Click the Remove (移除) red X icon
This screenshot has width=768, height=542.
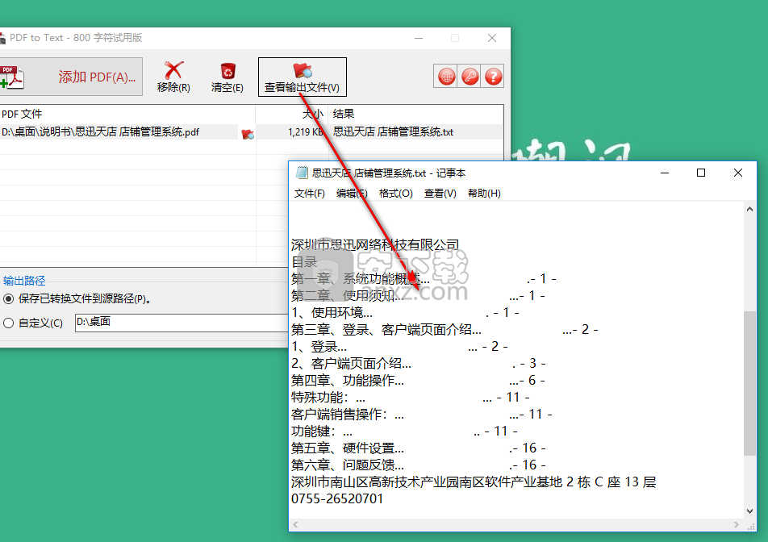click(173, 70)
